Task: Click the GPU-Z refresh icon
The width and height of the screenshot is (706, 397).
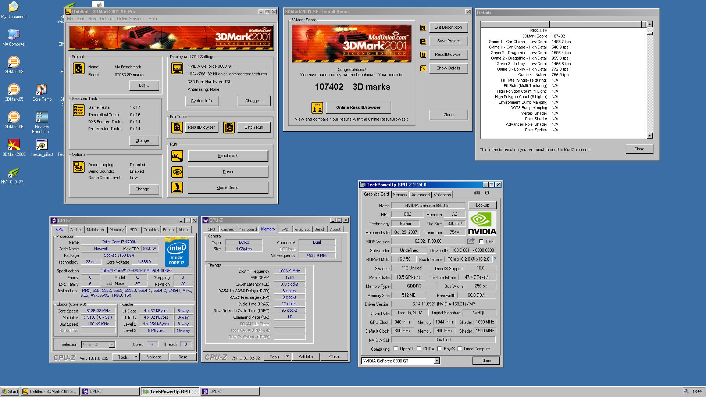Action: click(x=487, y=193)
